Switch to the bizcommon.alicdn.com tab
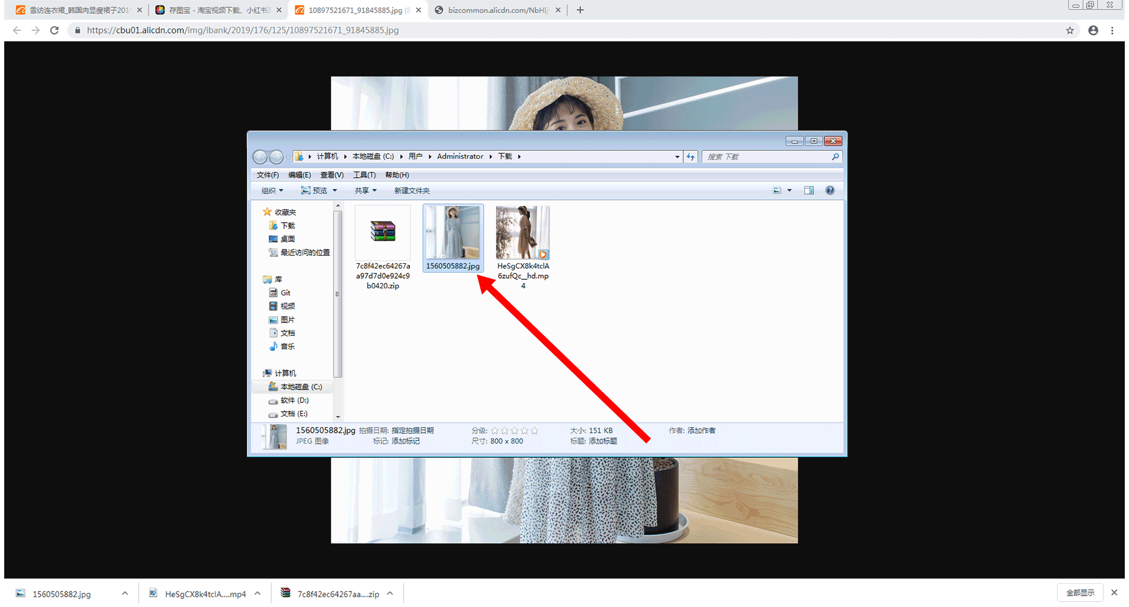 click(496, 10)
